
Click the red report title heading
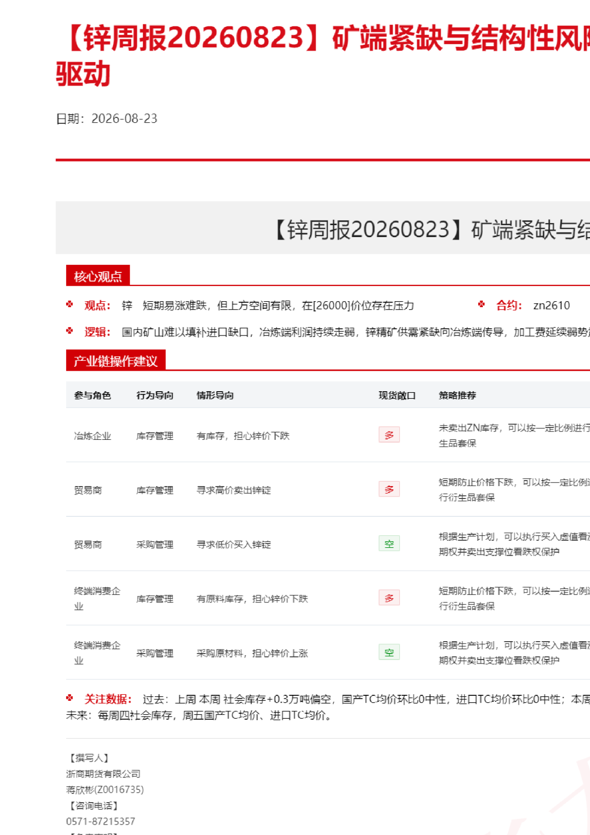coord(323,56)
